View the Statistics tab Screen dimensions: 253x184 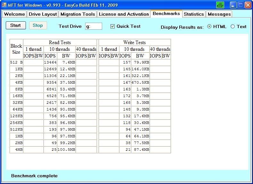click(x=194, y=14)
